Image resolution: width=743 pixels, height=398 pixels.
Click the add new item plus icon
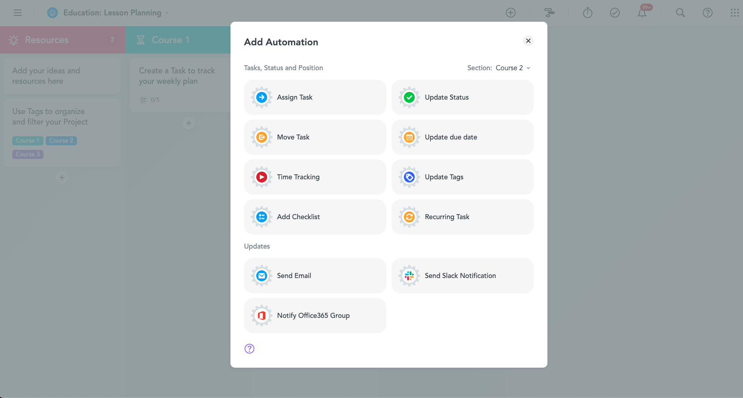pyautogui.click(x=511, y=13)
